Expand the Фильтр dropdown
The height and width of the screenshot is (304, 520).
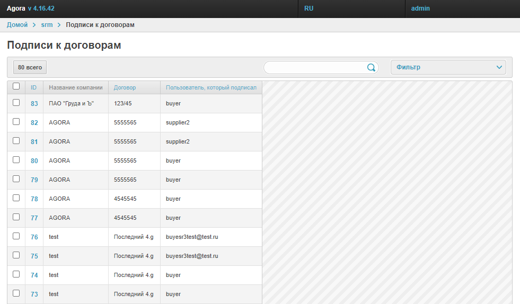point(448,67)
